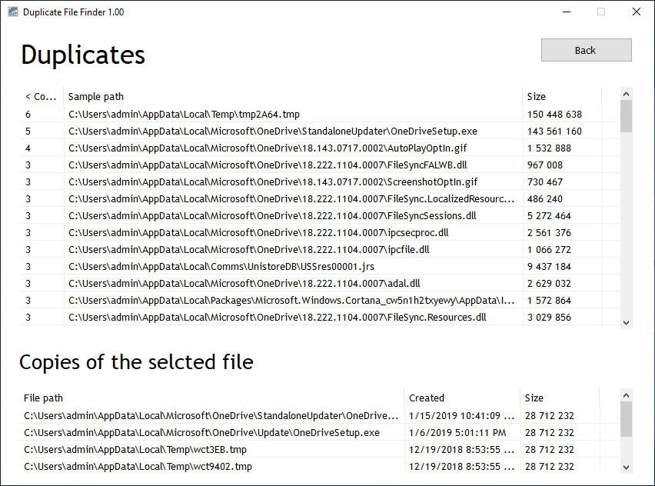The width and height of the screenshot is (655, 486).
Task: Sort duplicates list by Size header
Action: pos(561,96)
